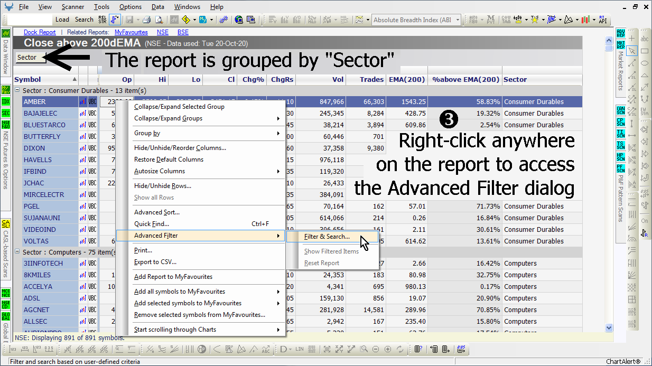
Task: Expand the Collapse/Expand Groups submenu
Action: tap(200, 118)
